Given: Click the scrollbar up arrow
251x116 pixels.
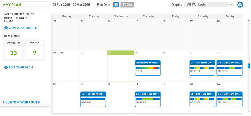Looking at the screenshot, I should 248,20.
